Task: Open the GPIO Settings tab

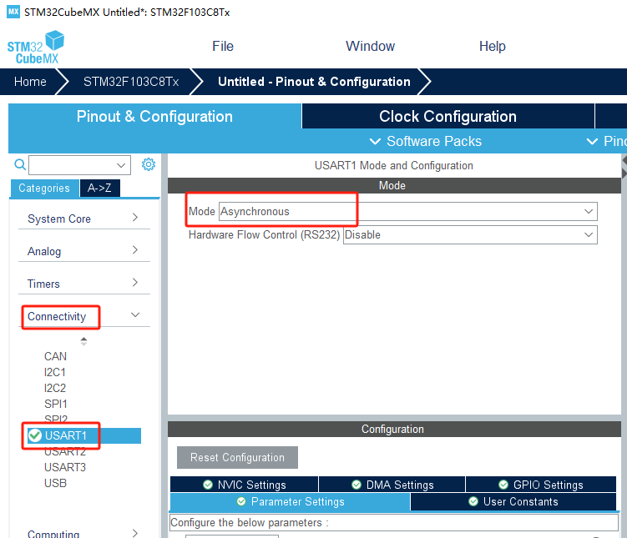Action: pyautogui.click(x=541, y=485)
